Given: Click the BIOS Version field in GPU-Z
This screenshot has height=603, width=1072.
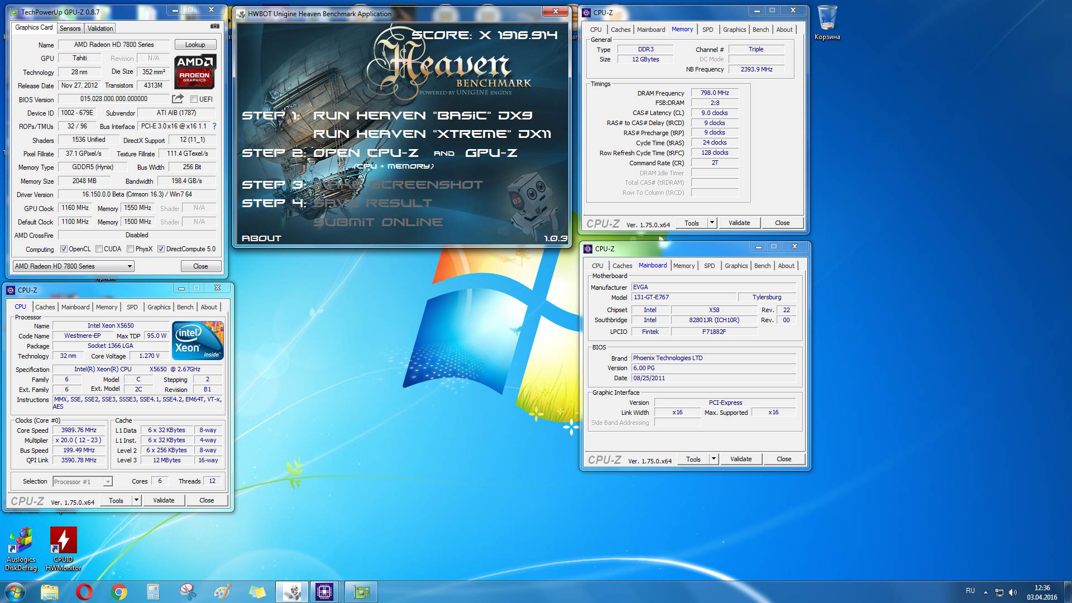Looking at the screenshot, I should 114,99.
